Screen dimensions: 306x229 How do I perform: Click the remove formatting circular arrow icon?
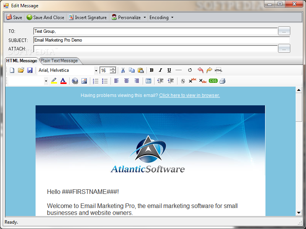[x=190, y=70]
